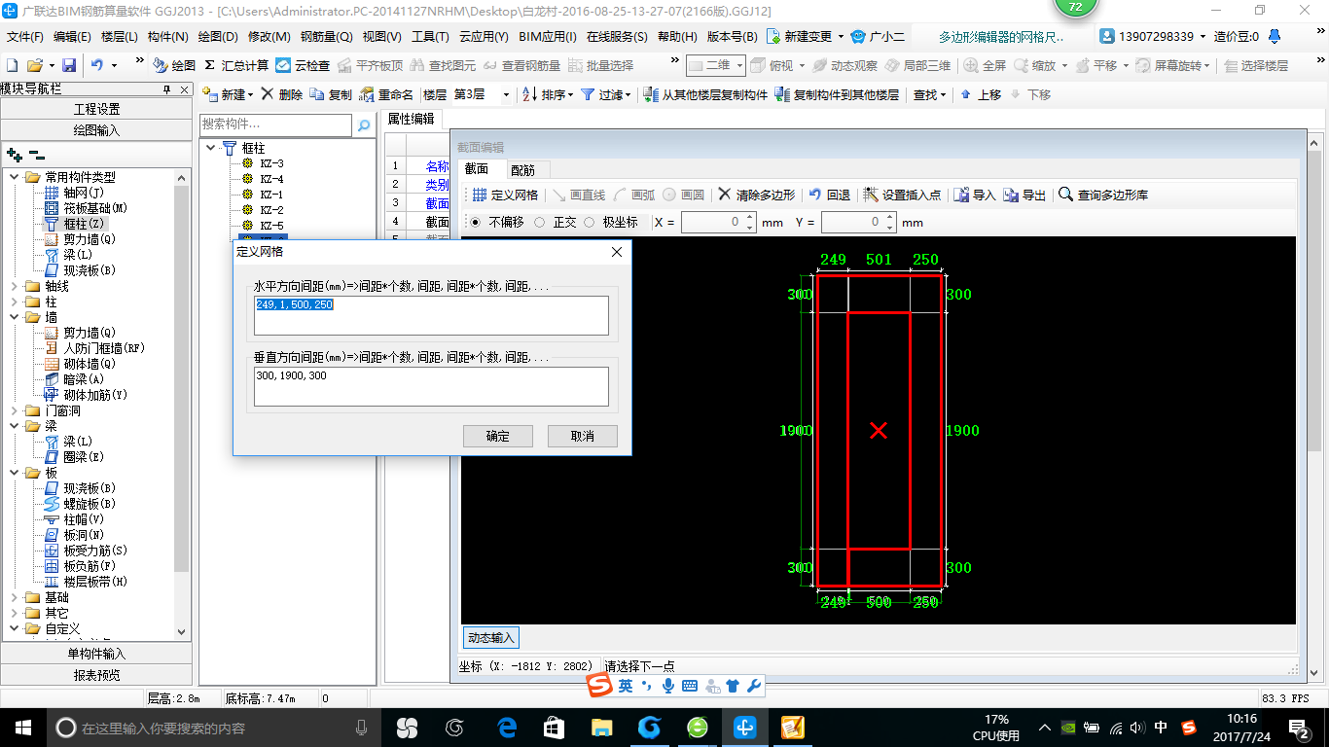
Task: Click the 垂直方向间距 input field
Action: [431, 386]
